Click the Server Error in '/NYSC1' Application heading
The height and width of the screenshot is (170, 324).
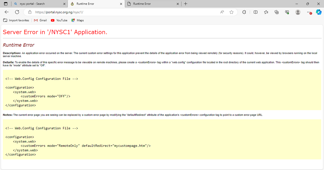[55, 32]
